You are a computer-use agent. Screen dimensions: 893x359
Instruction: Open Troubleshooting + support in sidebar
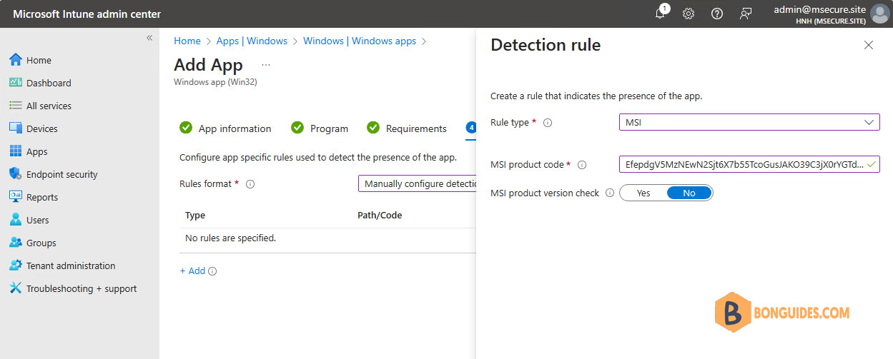coord(82,288)
